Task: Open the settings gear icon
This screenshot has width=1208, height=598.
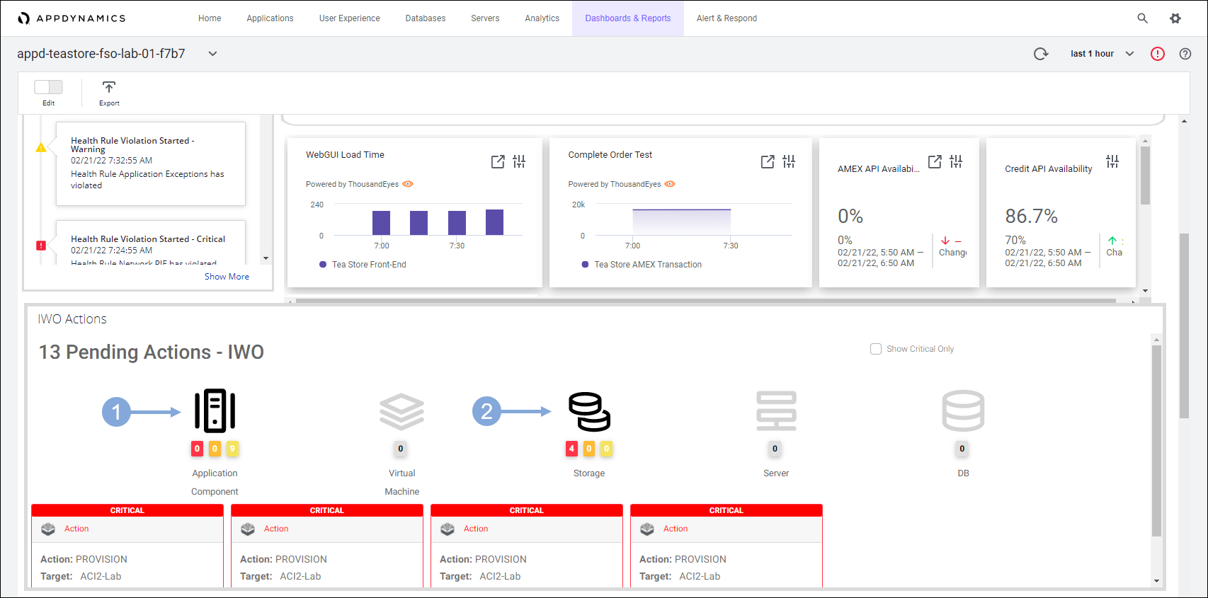Action: [1175, 18]
